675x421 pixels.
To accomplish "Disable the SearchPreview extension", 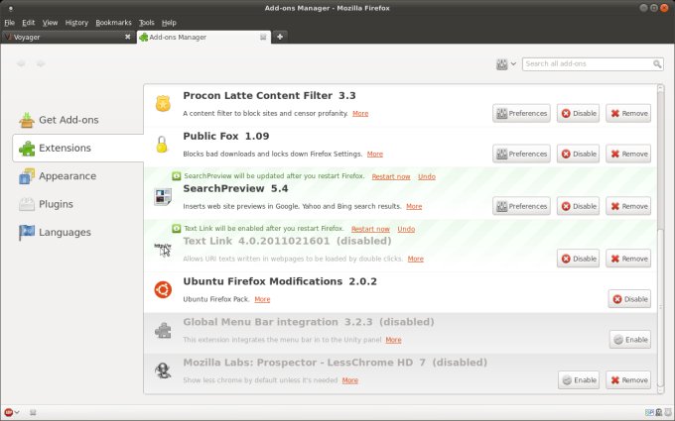I will click(578, 206).
